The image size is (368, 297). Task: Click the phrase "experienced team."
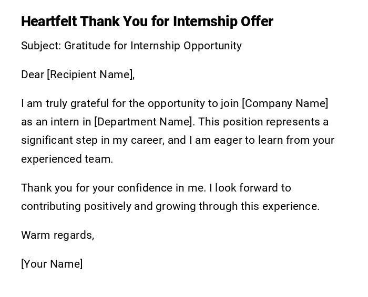point(67,159)
